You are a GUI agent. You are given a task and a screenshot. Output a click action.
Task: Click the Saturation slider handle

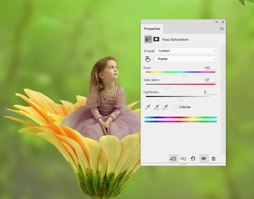click(168, 87)
